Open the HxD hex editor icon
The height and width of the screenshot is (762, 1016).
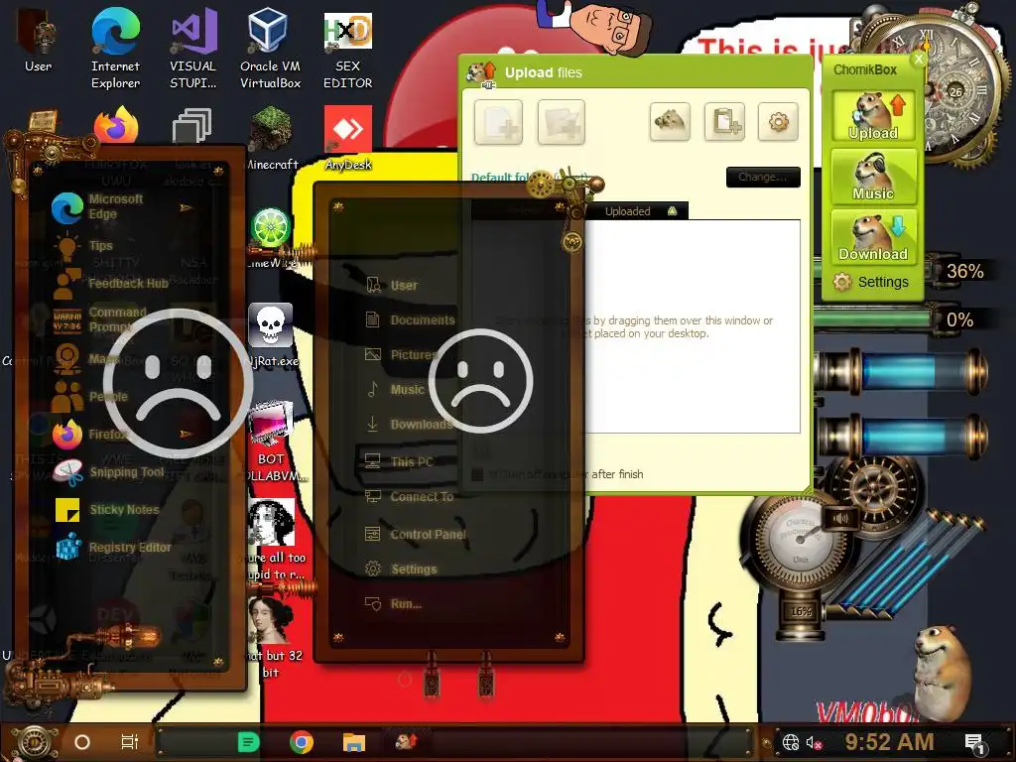pyautogui.click(x=348, y=49)
